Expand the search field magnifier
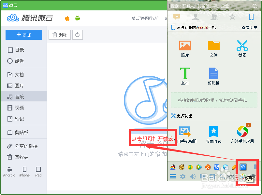 point(255,6)
